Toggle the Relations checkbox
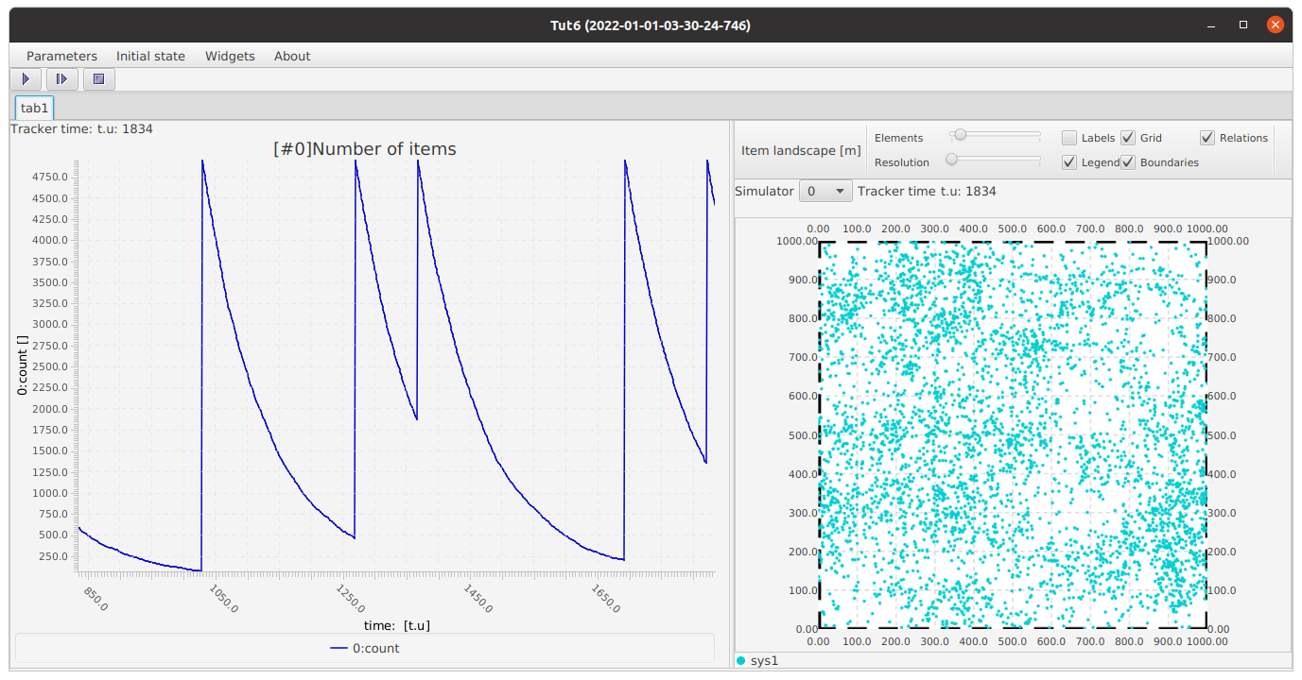Image resolution: width=1302 pixels, height=680 pixels. pyautogui.click(x=1207, y=138)
